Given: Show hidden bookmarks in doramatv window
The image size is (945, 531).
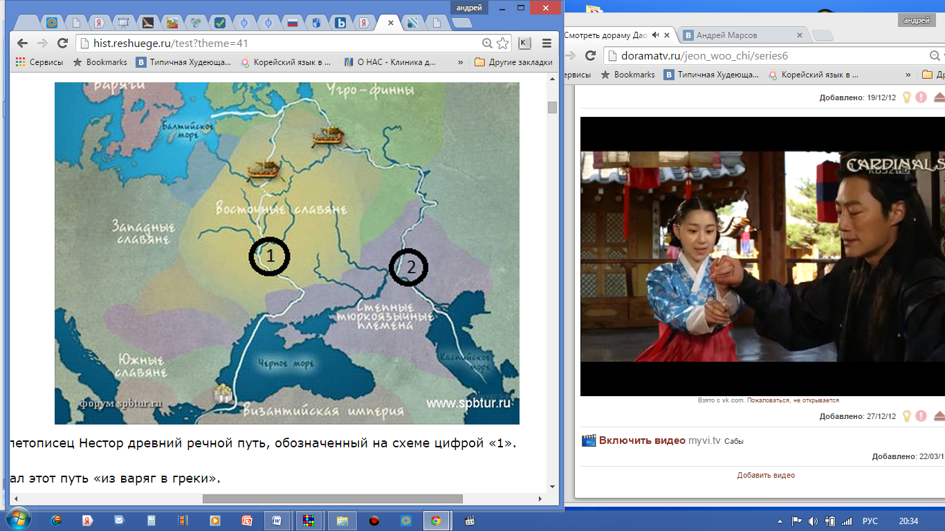Looking at the screenshot, I should [908, 75].
